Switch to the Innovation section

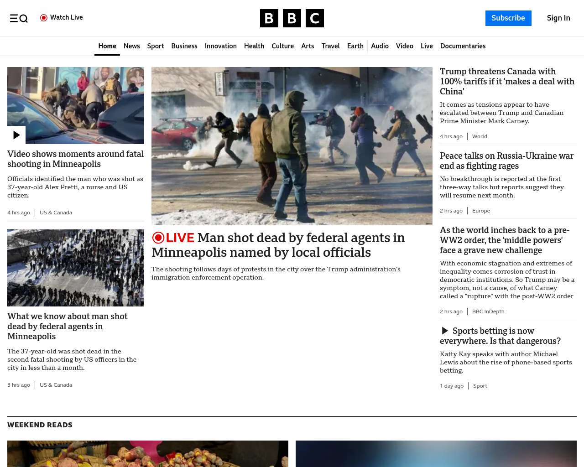click(221, 46)
